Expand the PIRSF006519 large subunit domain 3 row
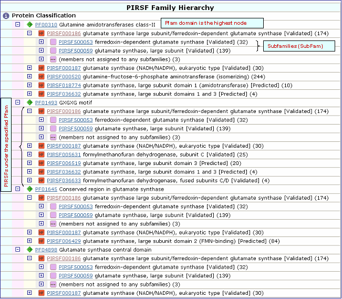The image size is (342, 299). pos(29,163)
